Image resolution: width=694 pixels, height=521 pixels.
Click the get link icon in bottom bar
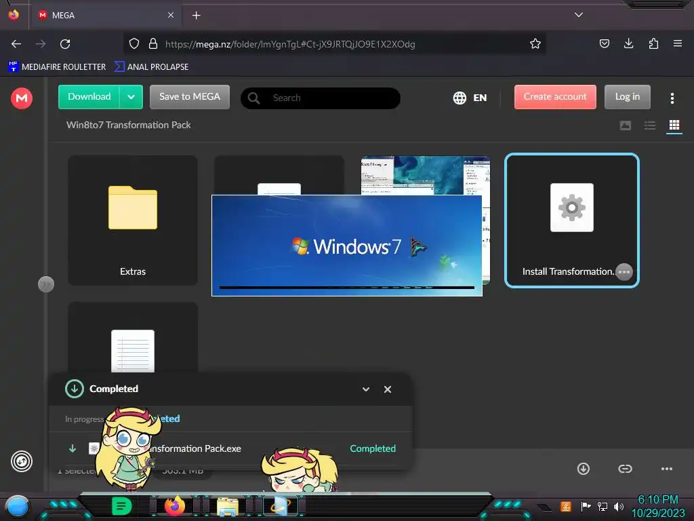(624, 469)
